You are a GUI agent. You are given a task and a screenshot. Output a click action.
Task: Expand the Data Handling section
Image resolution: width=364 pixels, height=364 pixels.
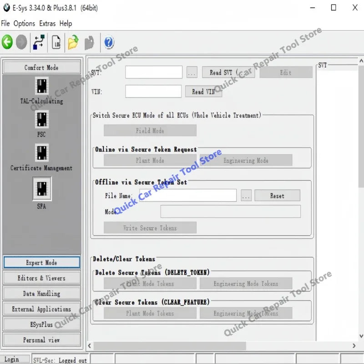(x=42, y=293)
